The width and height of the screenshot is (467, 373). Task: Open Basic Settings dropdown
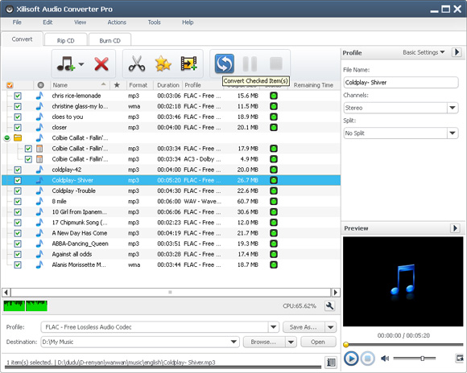coord(424,52)
